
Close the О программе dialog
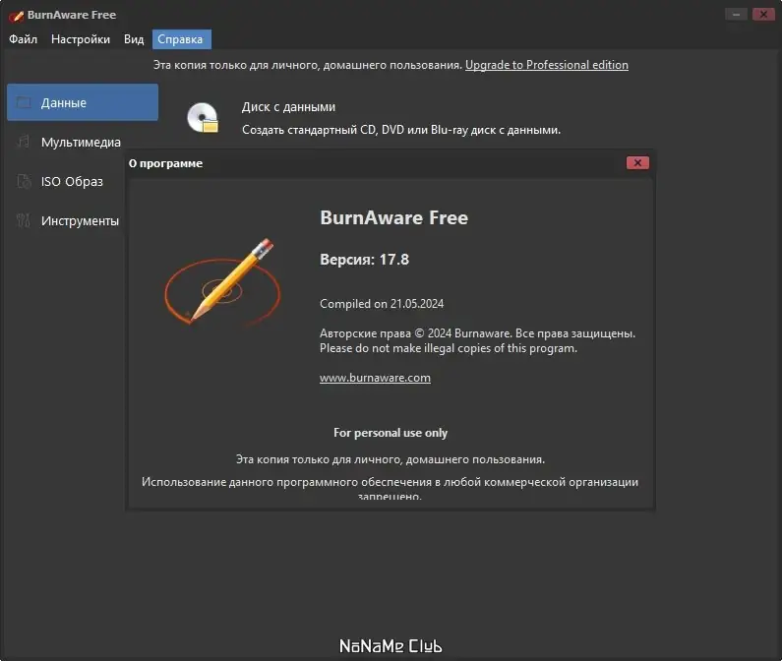637,162
